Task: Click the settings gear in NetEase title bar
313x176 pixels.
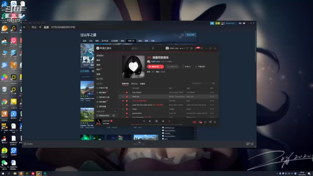Action: (191, 48)
